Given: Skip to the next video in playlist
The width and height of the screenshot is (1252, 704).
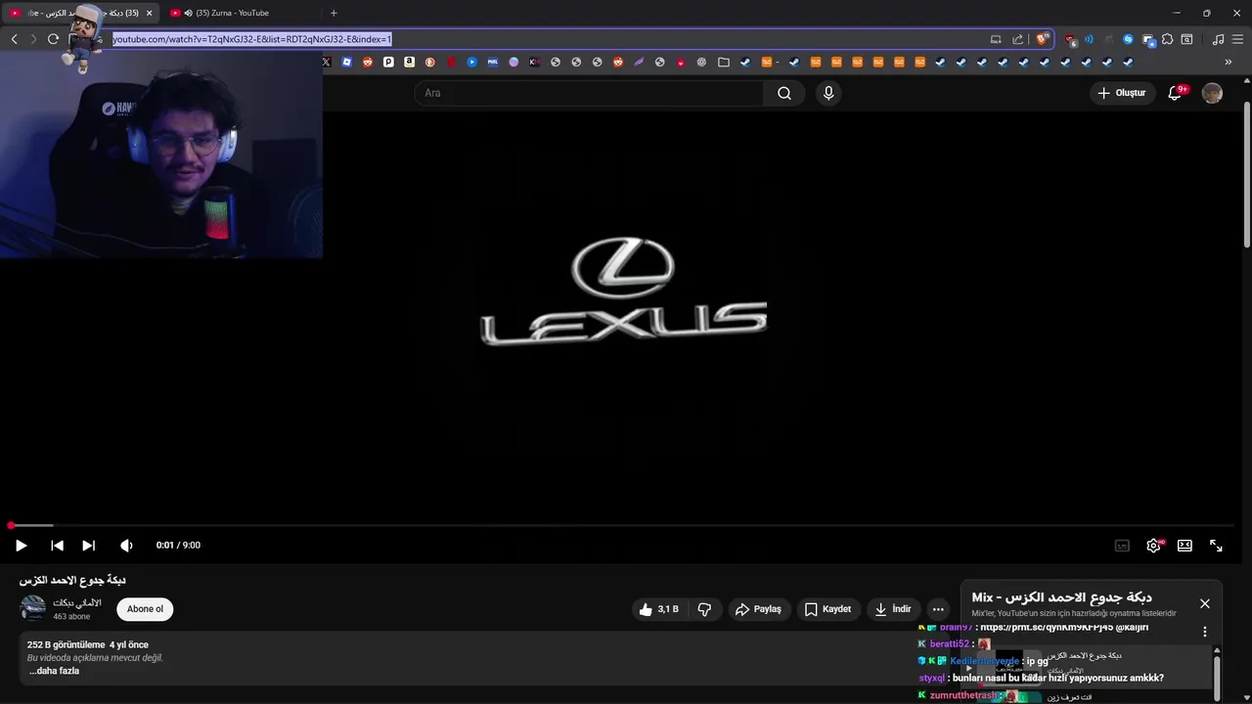Looking at the screenshot, I should coord(88,546).
